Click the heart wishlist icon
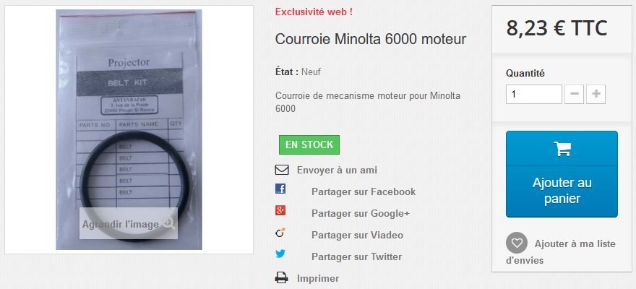This screenshot has width=636, height=289. (517, 243)
